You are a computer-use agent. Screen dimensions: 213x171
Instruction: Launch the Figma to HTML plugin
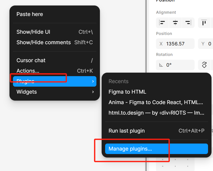127,92
